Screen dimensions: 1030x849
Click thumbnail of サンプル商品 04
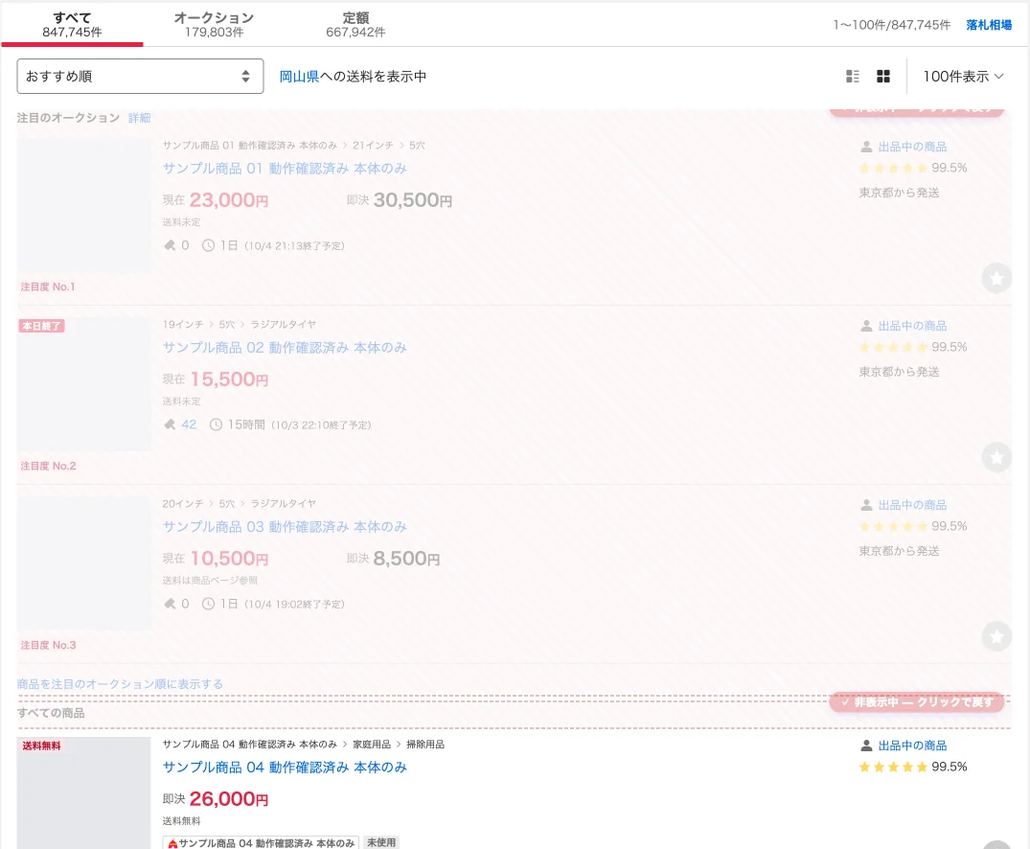pos(84,792)
